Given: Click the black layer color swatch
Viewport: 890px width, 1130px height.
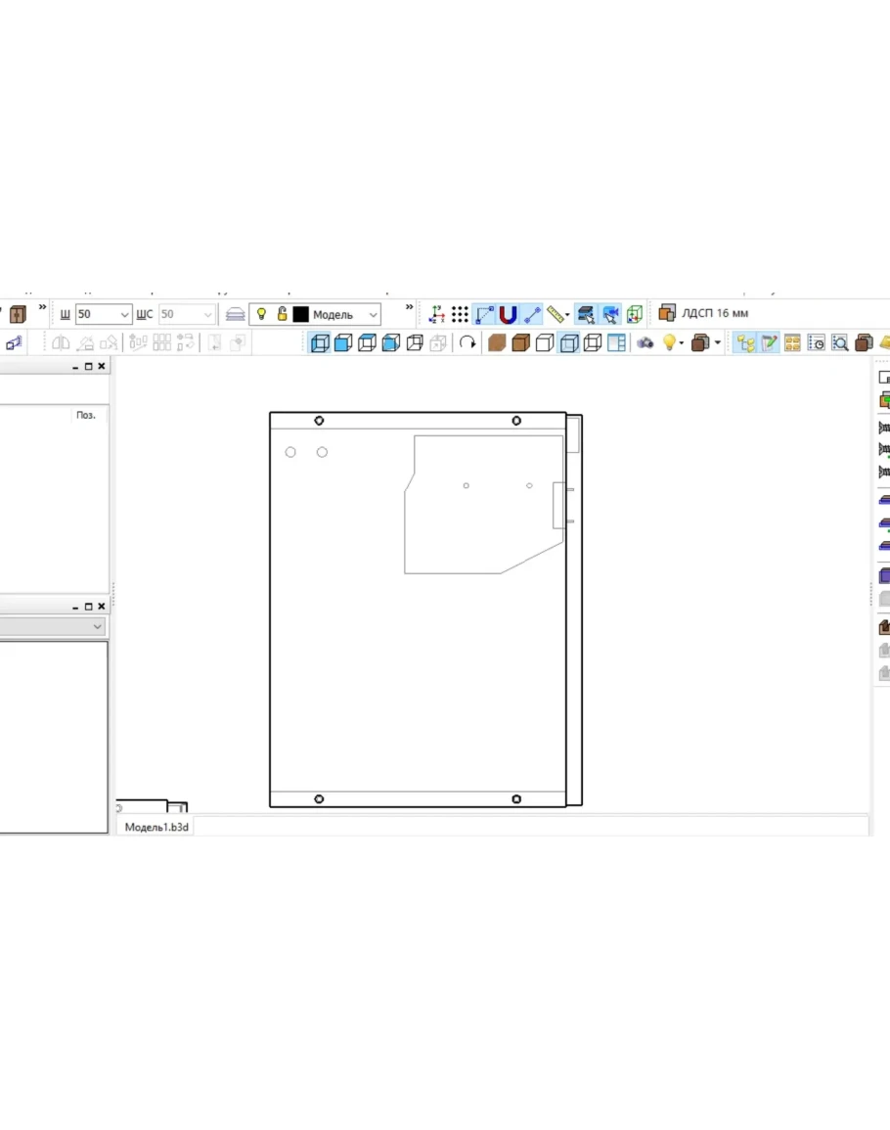Looking at the screenshot, I should point(301,314).
